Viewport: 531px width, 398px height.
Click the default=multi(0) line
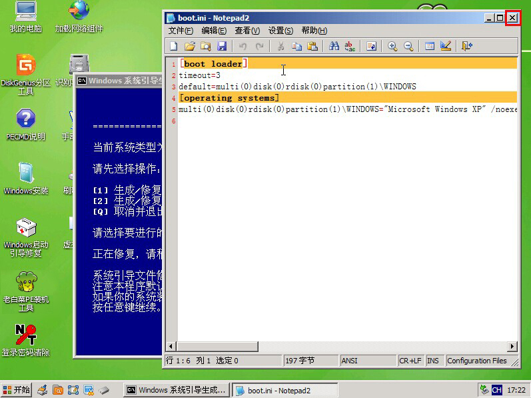297,87
